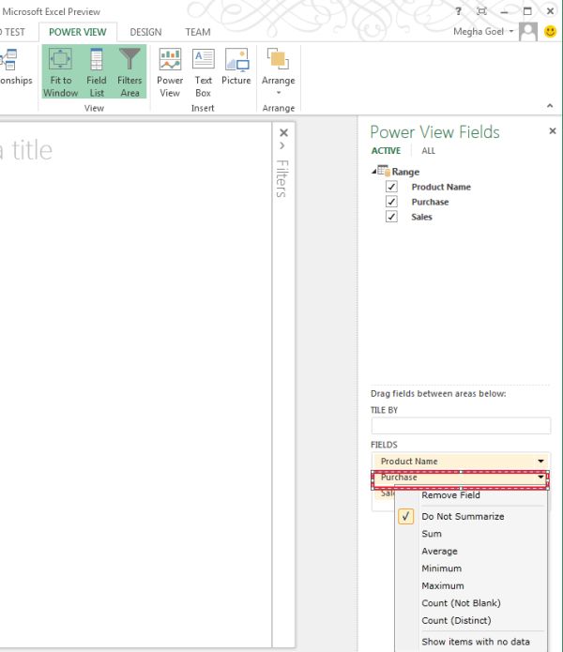Switch to the POWER VIEW tab
Viewport: 563px width, 652px height.
pyautogui.click(x=78, y=32)
